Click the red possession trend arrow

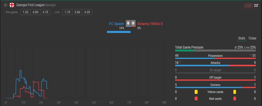coord(250,55)
